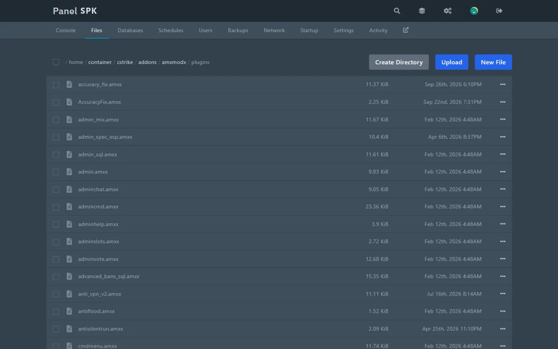The image size is (558, 349).
Task: Click file icon beside admincmd.amxx
Action: pos(69,207)
